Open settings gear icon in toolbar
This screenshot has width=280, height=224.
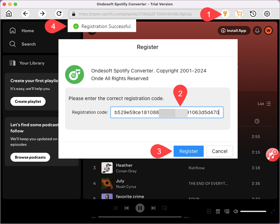point(267,14)
